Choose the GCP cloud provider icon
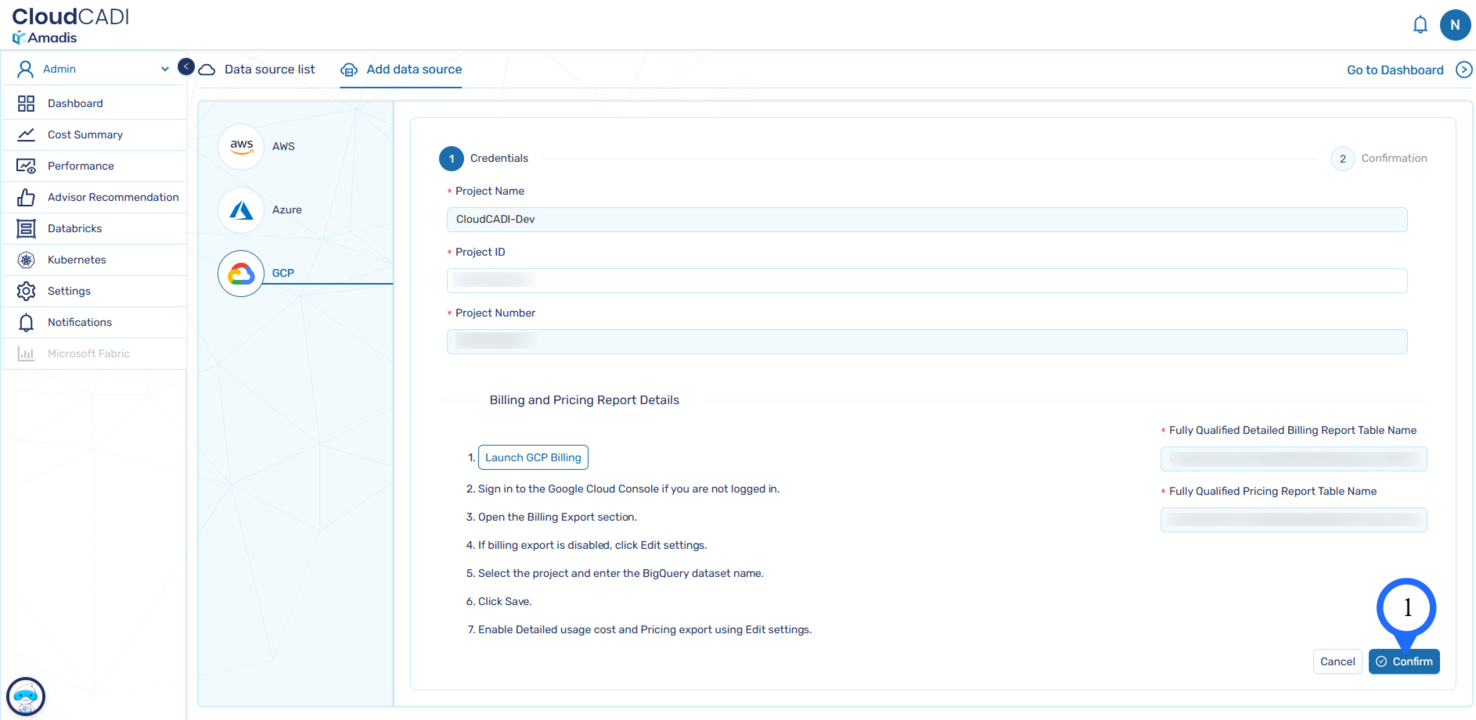 click(x=241, y=274)
